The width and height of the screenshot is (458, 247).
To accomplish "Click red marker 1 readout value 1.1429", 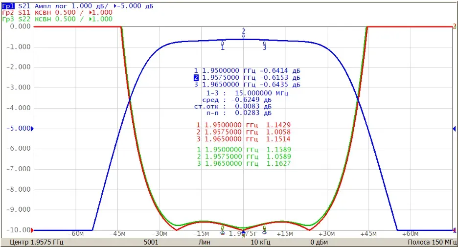I will click(278, 125).
